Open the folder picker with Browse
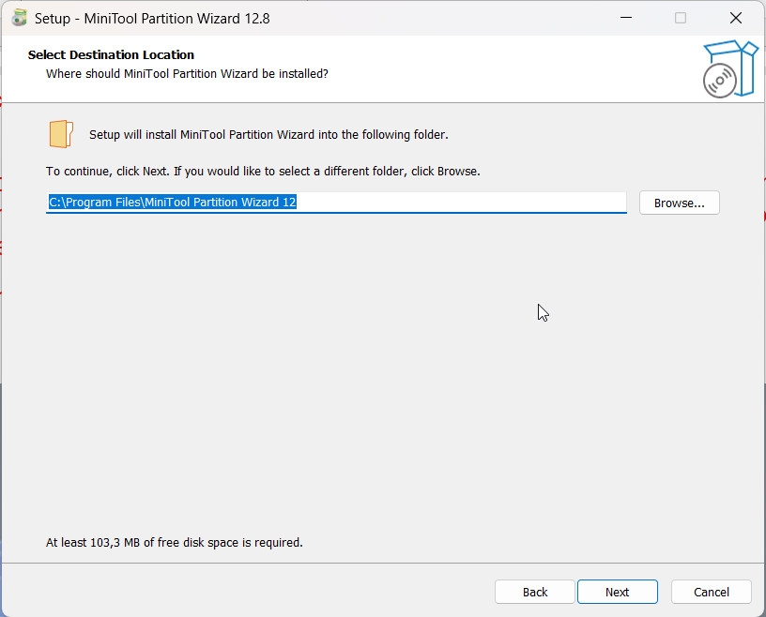The width and height of the screenshot is (766, 617). click(x=679, y=203)
